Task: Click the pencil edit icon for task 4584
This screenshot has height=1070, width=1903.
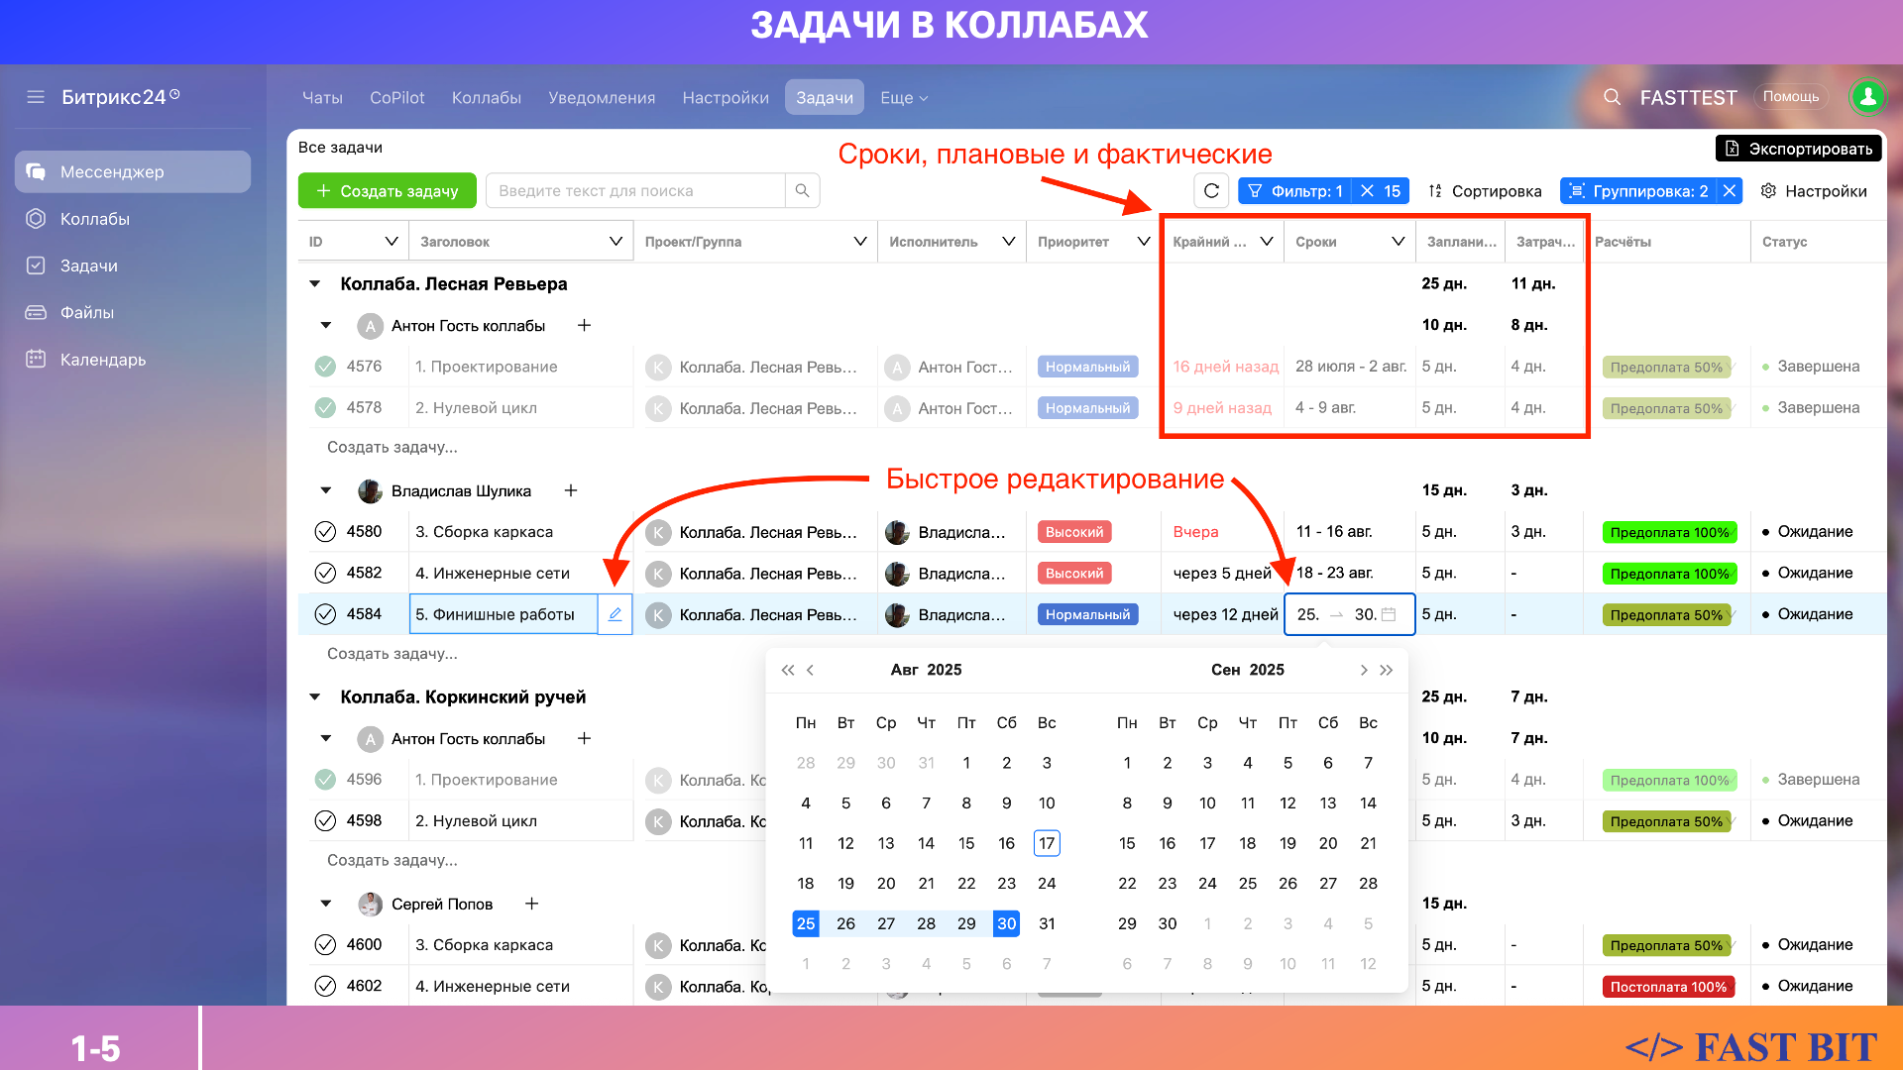Action: [615, 614]
